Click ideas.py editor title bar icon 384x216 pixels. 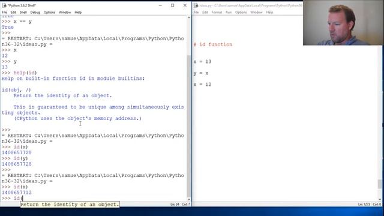[196, 5]
